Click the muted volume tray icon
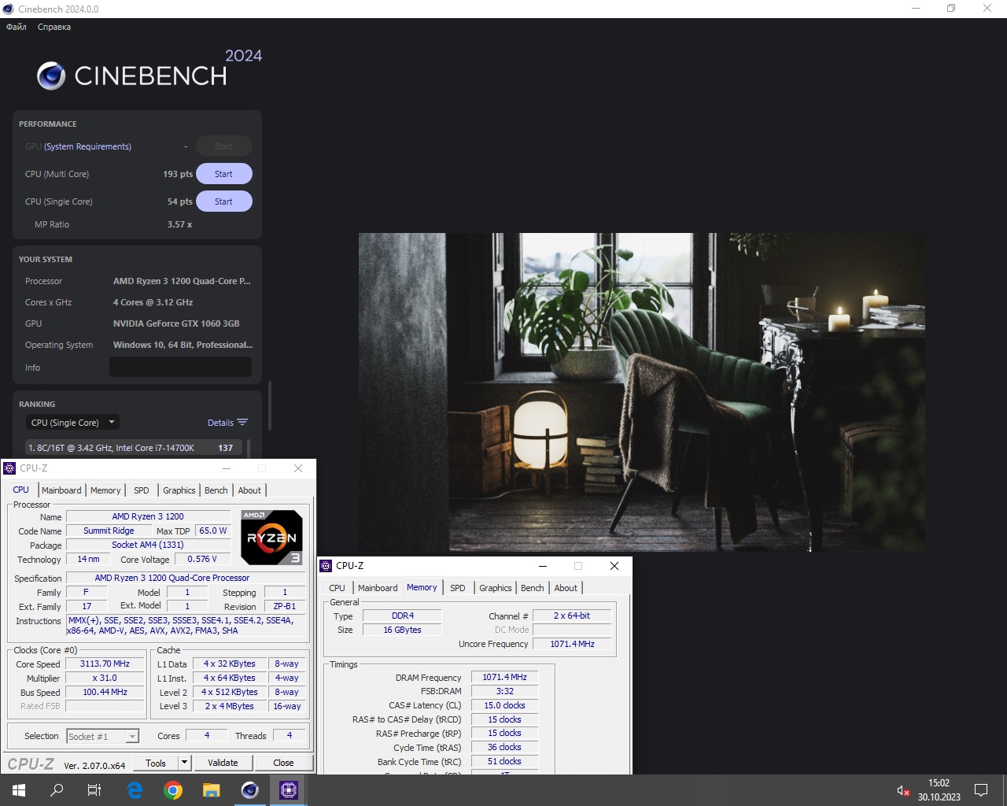Viewport: 1007px width, 806px height. click(903, 790)
